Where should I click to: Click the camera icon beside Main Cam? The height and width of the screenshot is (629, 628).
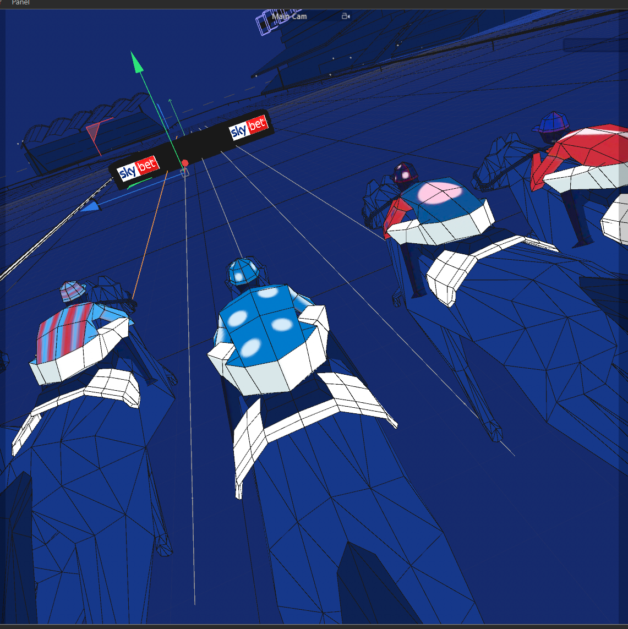pos(346,16)
